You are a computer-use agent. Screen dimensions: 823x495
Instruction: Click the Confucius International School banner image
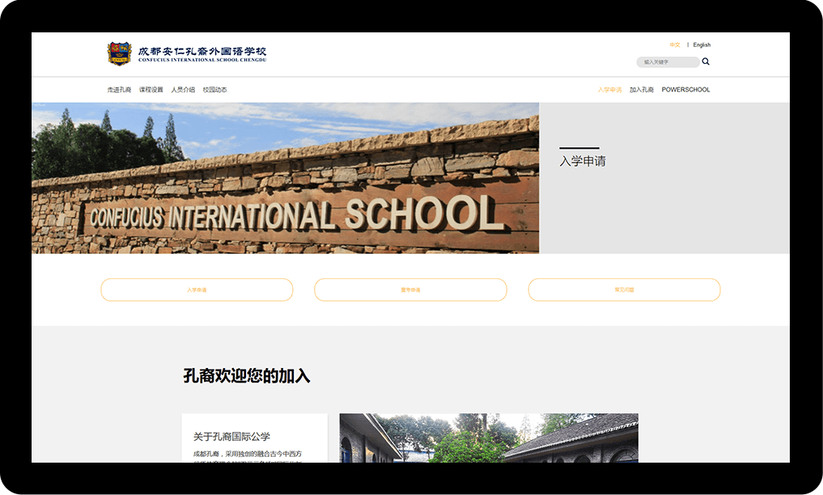285,178
